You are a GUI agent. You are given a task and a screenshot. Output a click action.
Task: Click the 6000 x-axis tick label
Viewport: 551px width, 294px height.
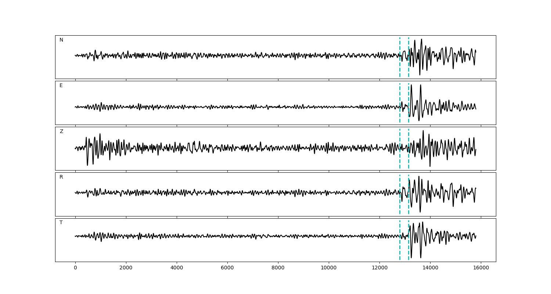point(227,268)
